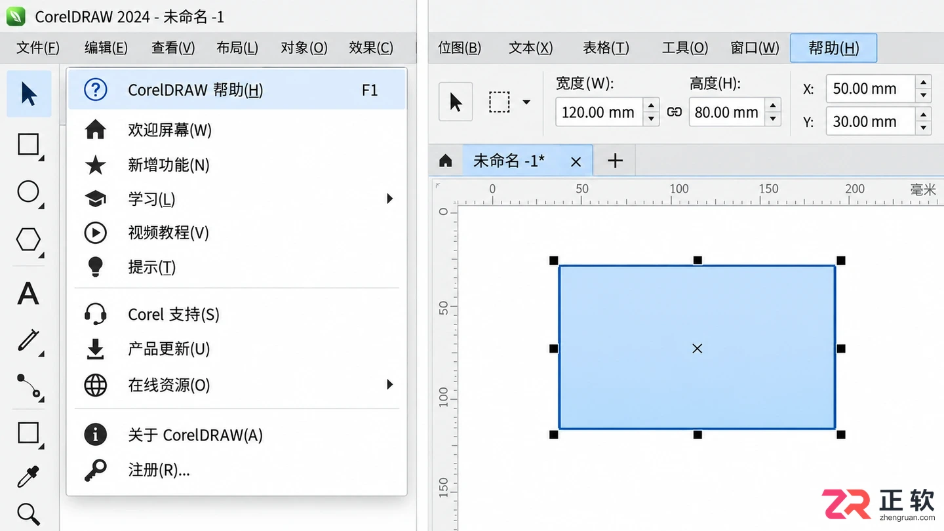Open CorelDRAW 帮助(H) help entry
Image resolution: width=944 pixels, height=531 pixels.
click(x=237, y=90)
